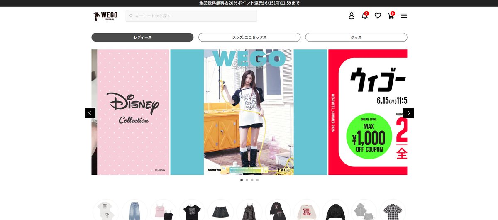Open the Disney Collection banner

[x=133, y=112]
